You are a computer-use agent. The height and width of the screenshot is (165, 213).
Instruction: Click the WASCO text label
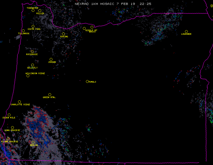tap(92, 32)
